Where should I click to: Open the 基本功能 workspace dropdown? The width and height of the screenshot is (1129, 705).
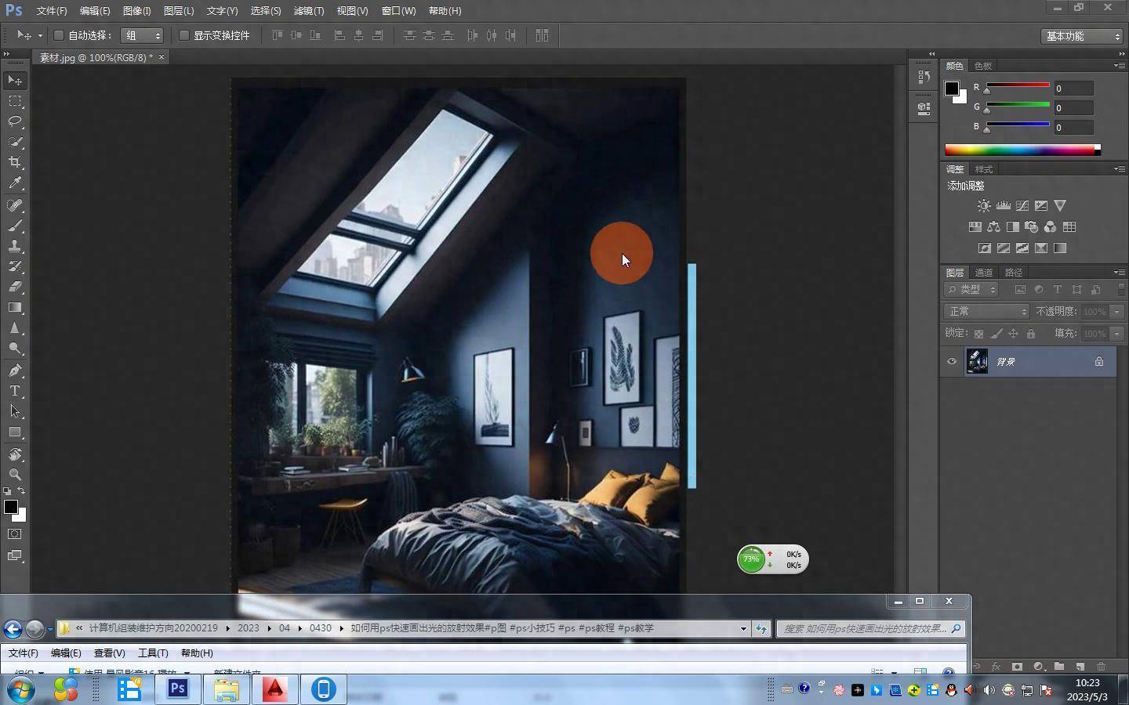click(1082, 36)
